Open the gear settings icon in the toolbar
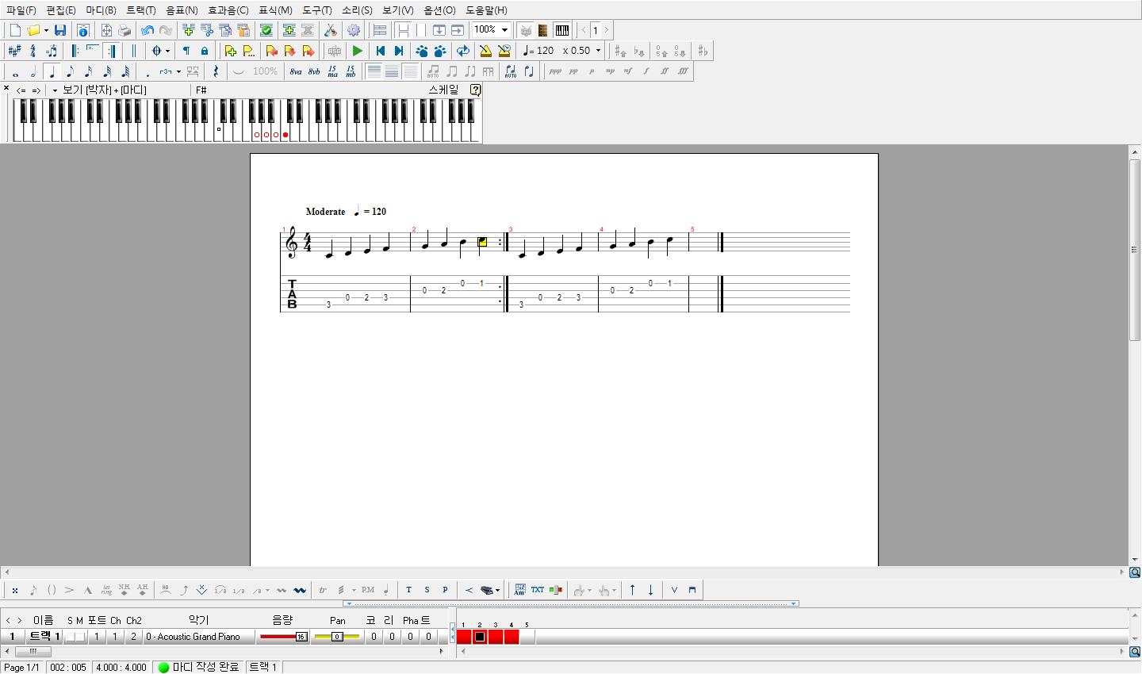The image size is (1142, 674). pos(354,30)
